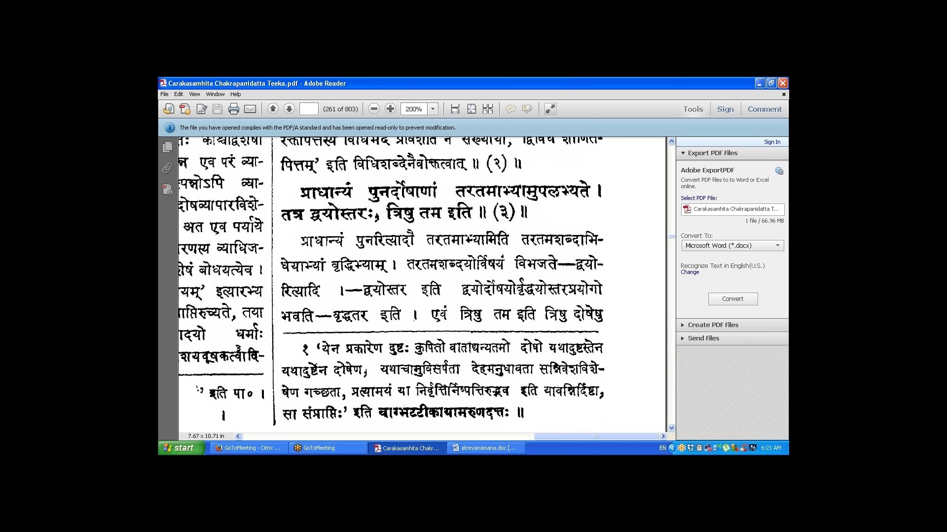Click the page number input field
Viewport: 947px width, 532px height.
309,109
